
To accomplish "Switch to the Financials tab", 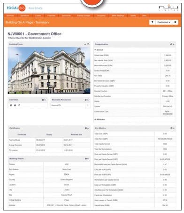I will point(51,16).
